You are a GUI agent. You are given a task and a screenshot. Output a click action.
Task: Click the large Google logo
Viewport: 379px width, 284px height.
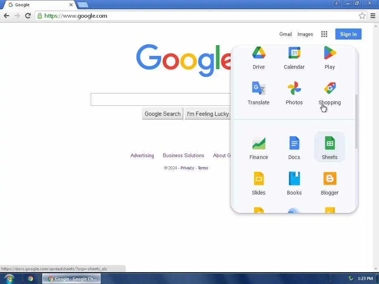pyautogui.click(x=184, y=60)
